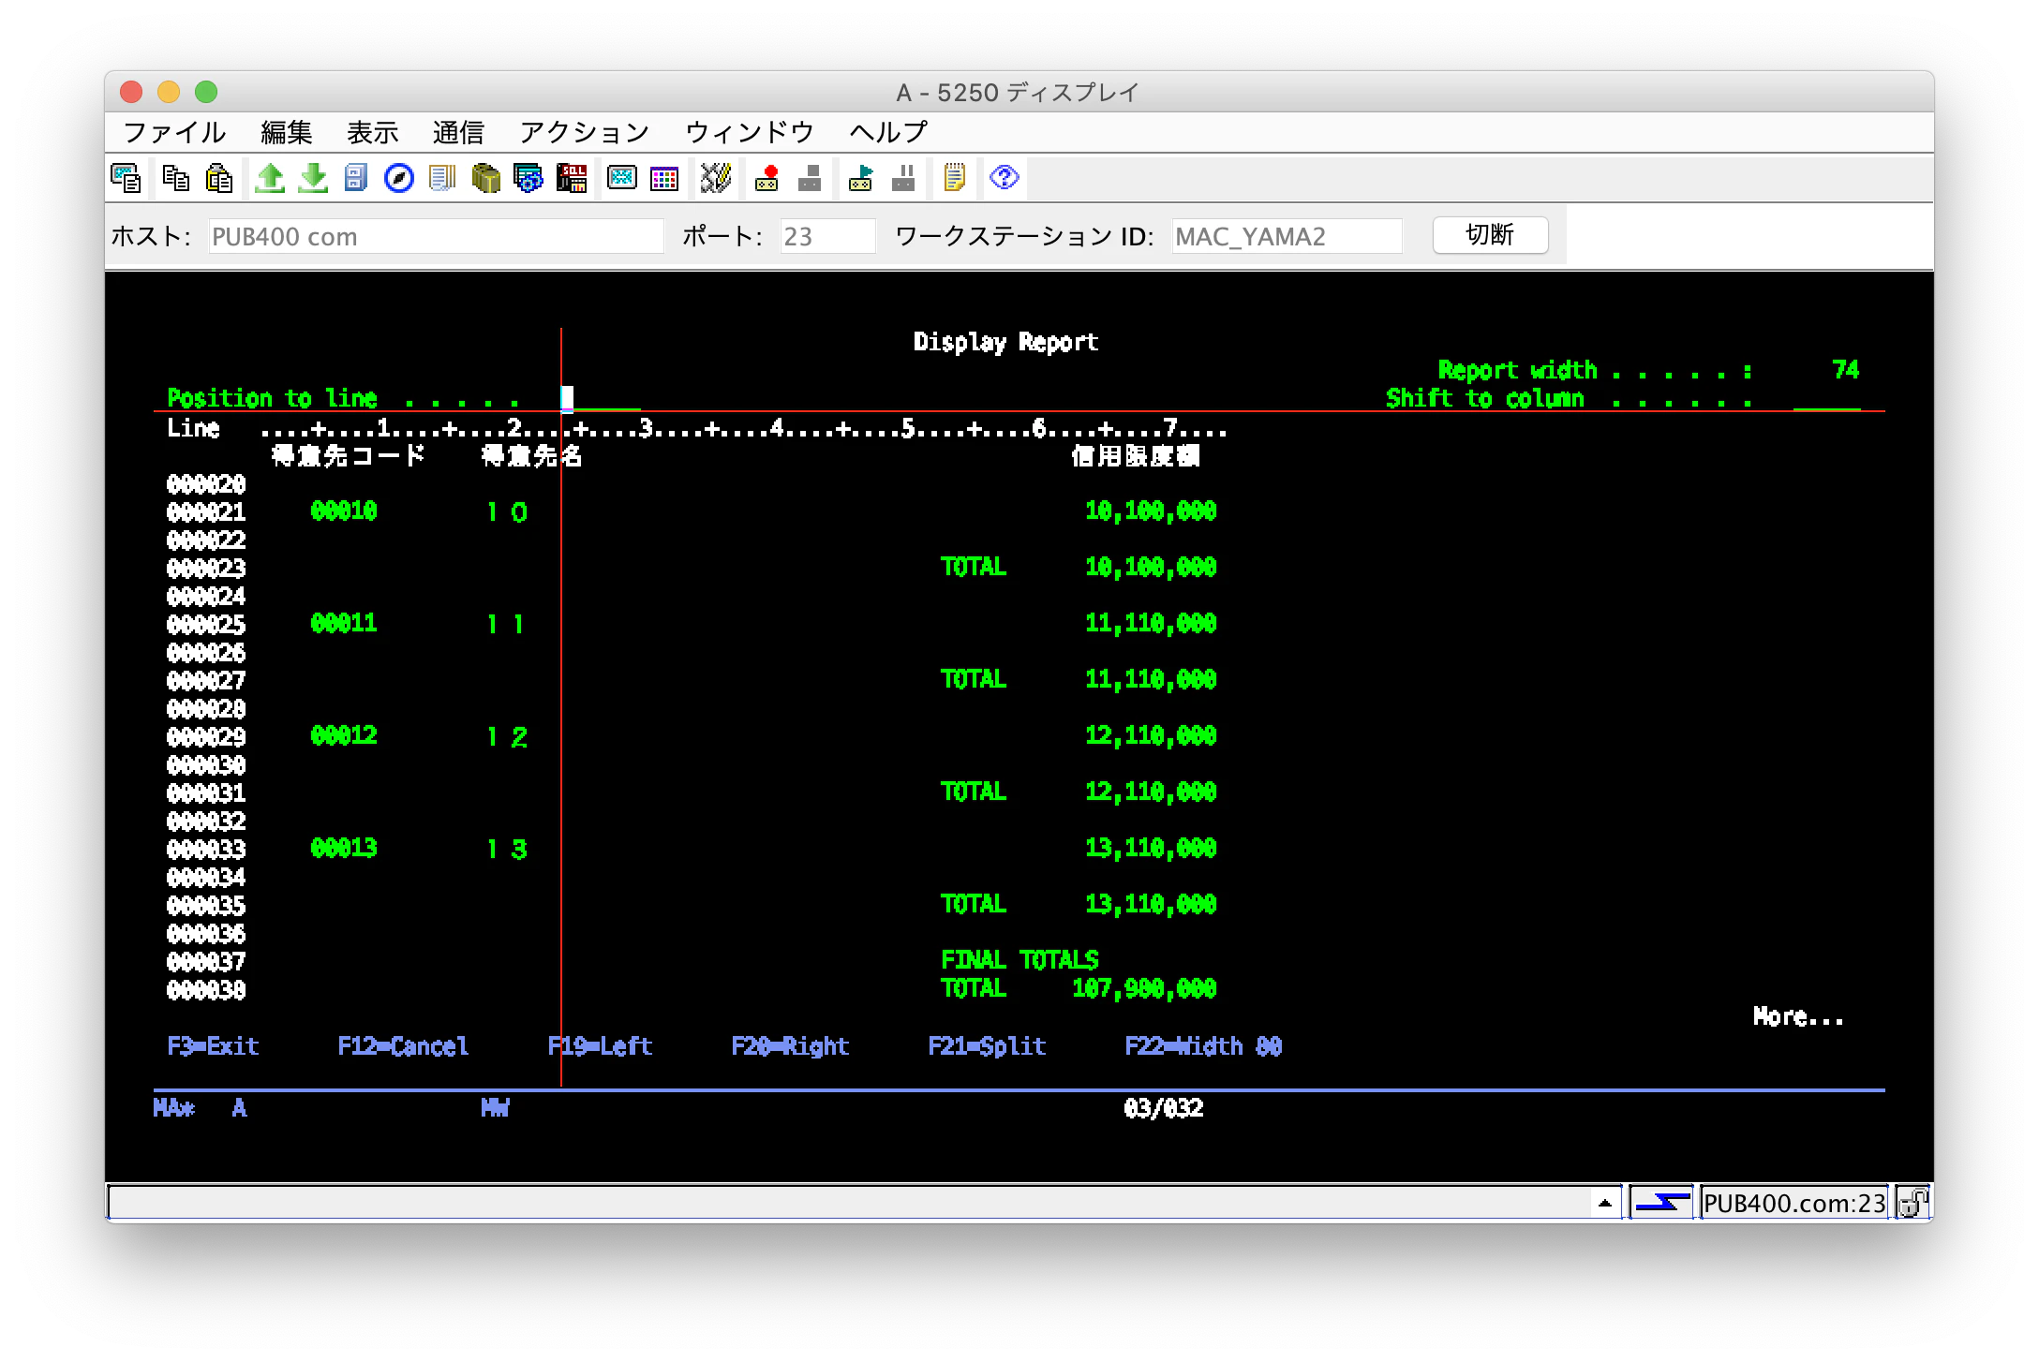This screenshot has width=2039, height=1362.
Task: Select F21=Split function key label
Action: click(x=987, y=1046)
